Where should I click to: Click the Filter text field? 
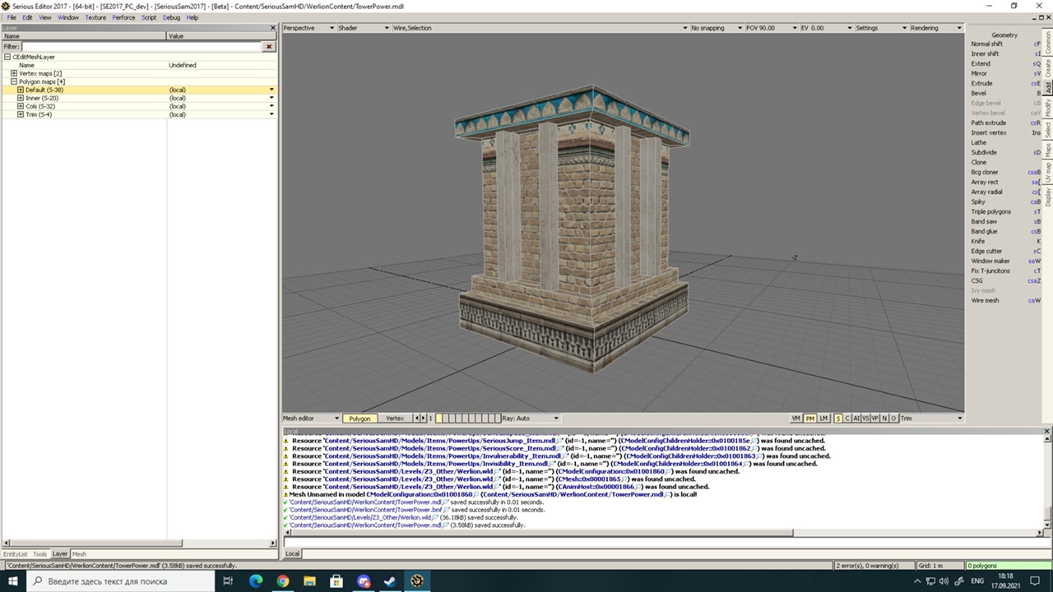[140, 47]
